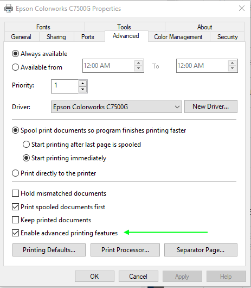Screen dimensions: 251x288
Task: Open the Ports tab
Action: coord(88,37)
